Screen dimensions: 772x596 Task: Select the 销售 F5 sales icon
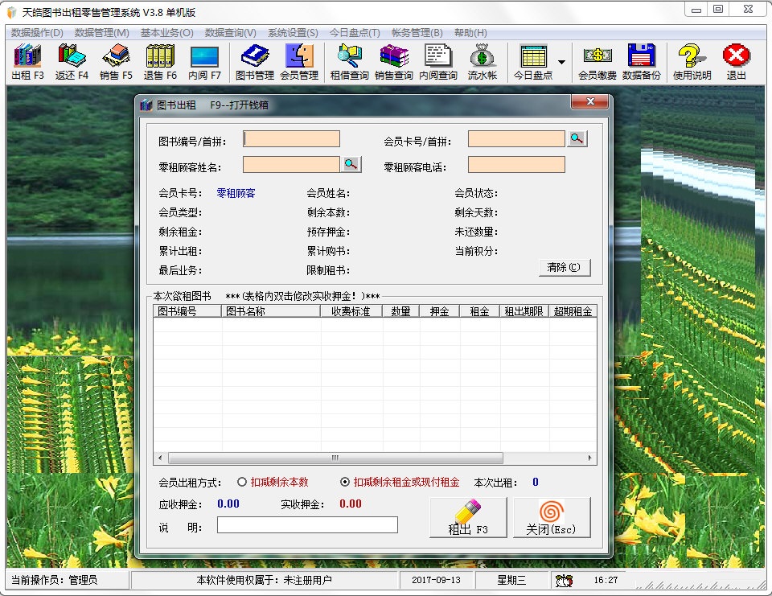(116, 60)
